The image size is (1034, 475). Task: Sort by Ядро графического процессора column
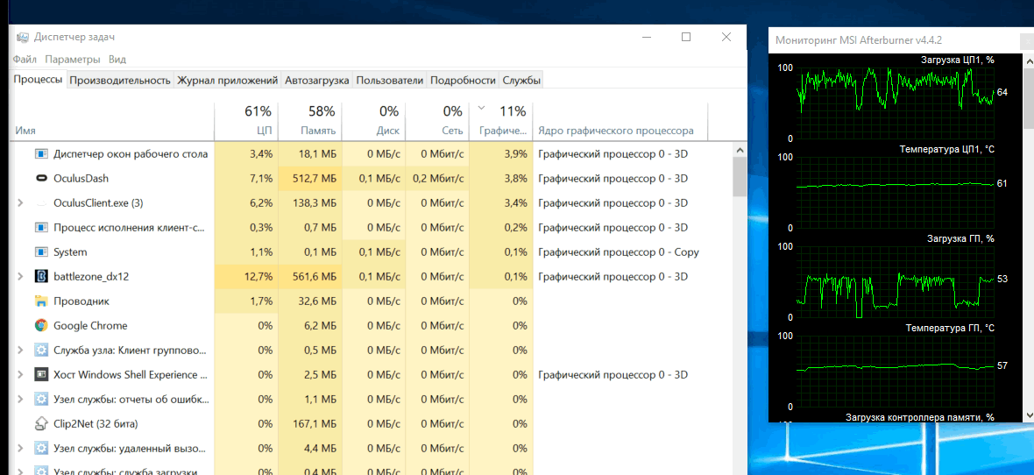pyautogui.click(x=620, y=122)
